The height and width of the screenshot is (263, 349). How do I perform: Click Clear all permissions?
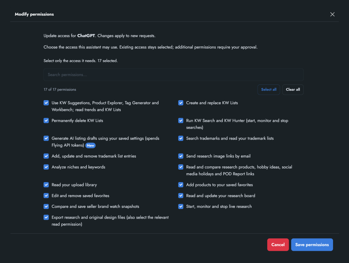[x=293, y=90]
